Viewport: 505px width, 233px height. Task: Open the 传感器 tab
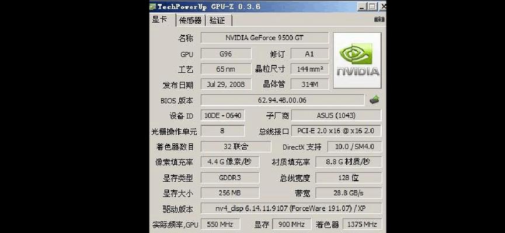(190, 20)
